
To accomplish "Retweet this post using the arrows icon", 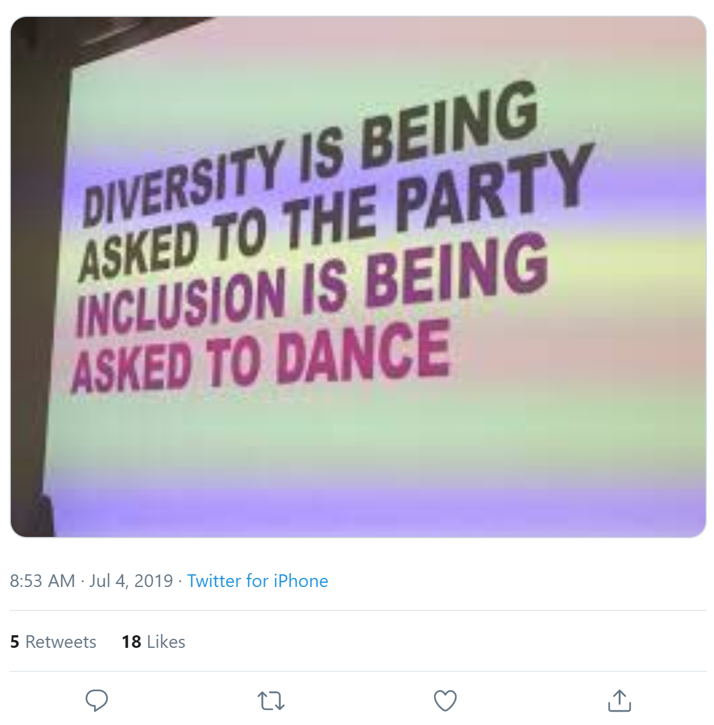I will (271, 701).
